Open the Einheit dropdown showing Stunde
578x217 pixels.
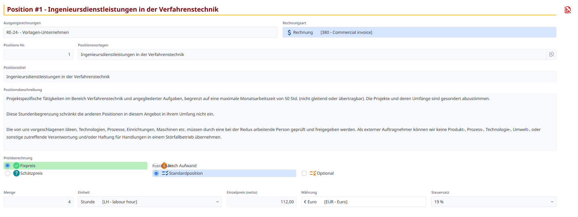pyautogui.click(x=150, y=202)
